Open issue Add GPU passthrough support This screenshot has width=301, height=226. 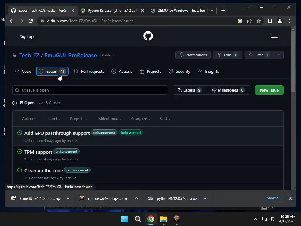57,133
